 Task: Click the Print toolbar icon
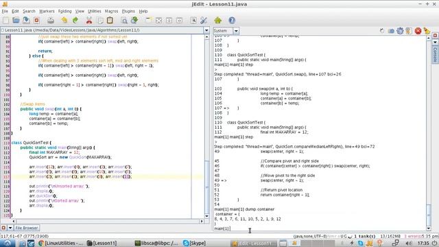point(50,20)
